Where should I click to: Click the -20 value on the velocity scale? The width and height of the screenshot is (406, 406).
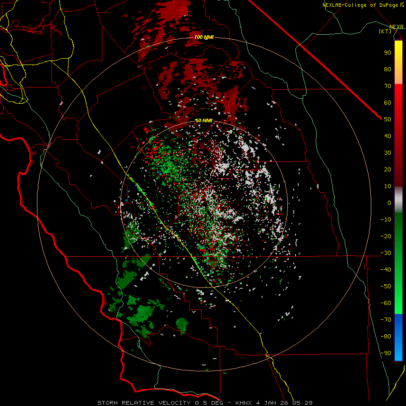click(x=386, y=236)
